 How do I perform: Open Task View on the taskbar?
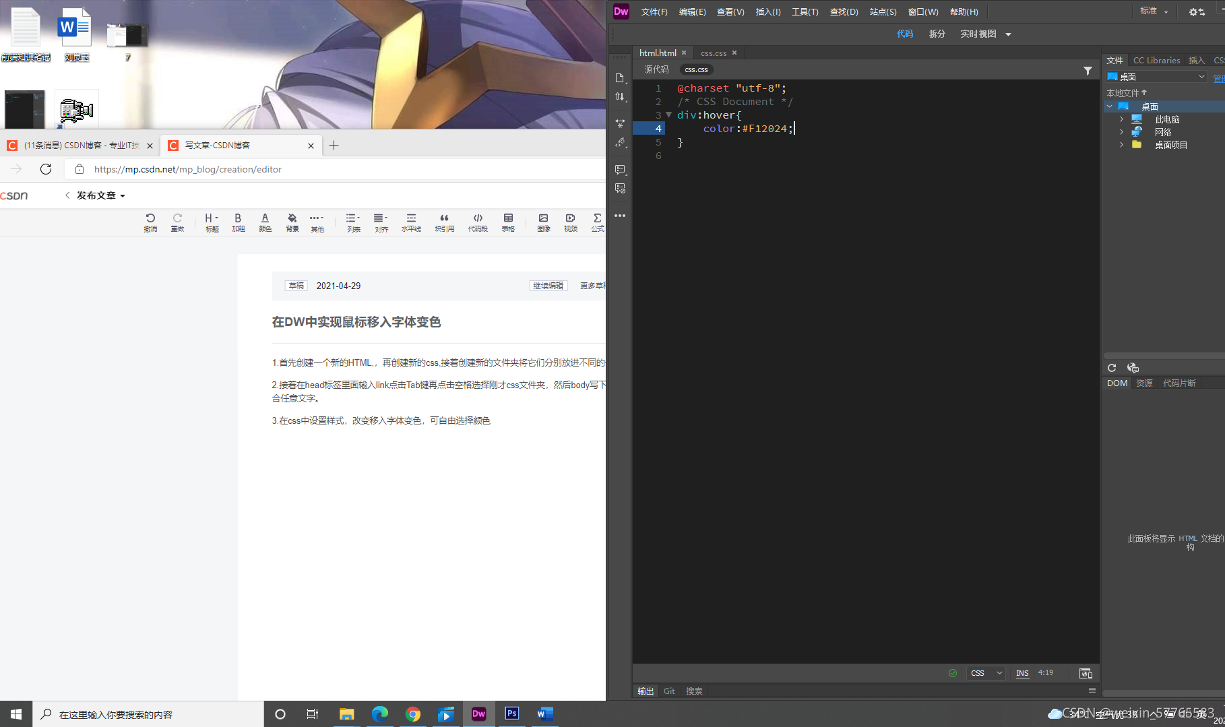312,714
